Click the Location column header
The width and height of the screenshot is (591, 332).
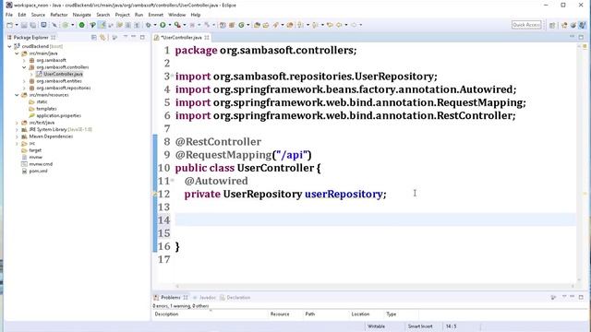point(367,314)
